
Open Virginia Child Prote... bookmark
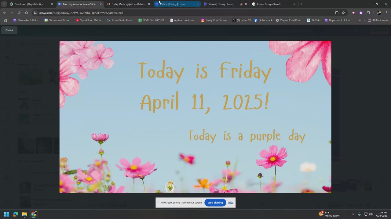pos(289,20)
